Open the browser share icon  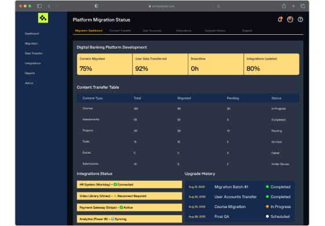pyautogui.click(x=284, y=6)
